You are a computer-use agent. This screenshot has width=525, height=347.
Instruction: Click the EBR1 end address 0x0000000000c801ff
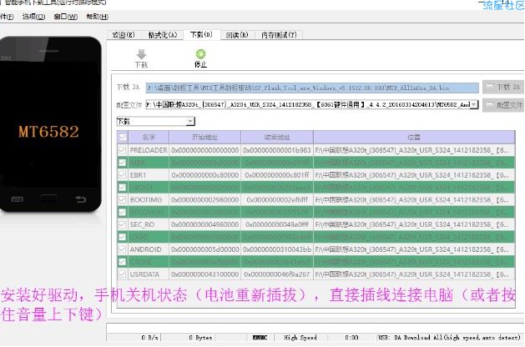(x=277, y=175)
